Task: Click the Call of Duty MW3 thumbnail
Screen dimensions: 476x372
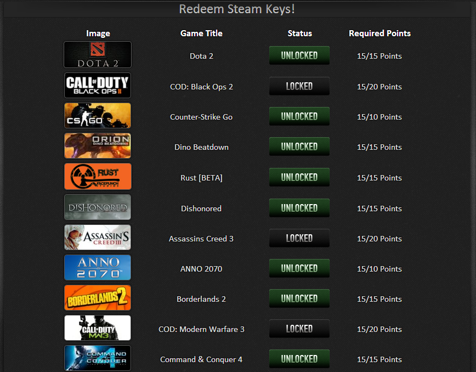Action: tap(98, 328)
